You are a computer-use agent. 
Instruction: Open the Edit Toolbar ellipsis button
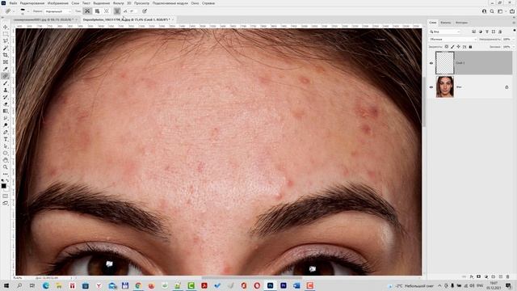pyautogui.click(x=6, y=174)
